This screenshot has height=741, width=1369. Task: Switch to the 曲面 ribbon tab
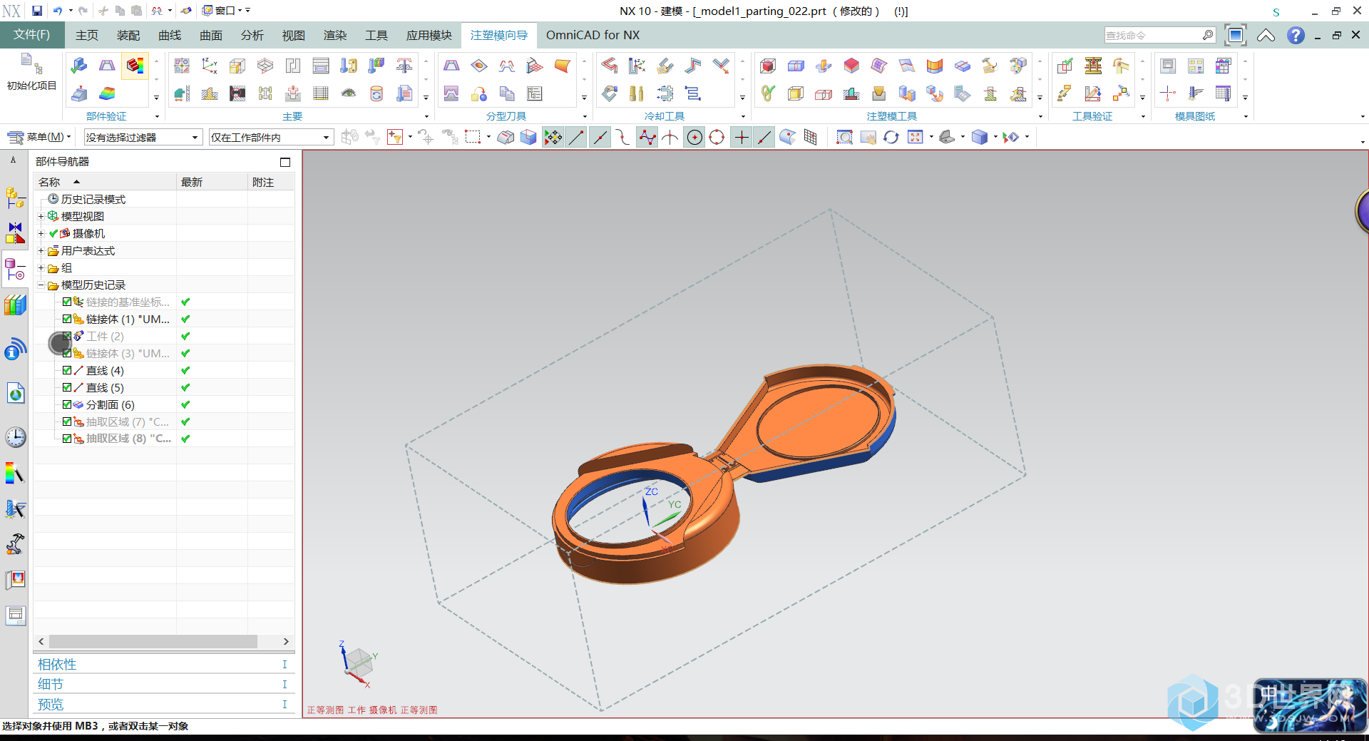tap(211, 35)
